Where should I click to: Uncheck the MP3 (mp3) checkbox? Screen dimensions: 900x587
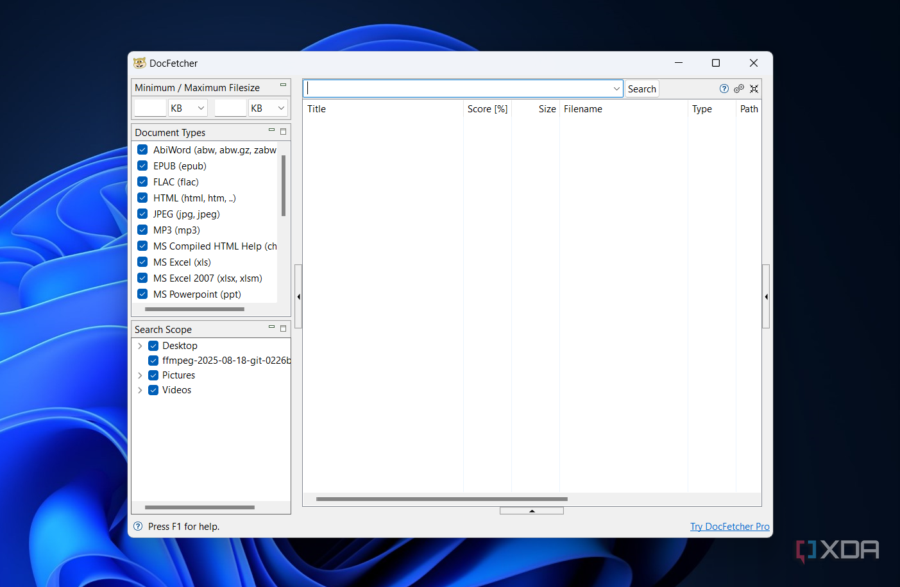point(142,230)
